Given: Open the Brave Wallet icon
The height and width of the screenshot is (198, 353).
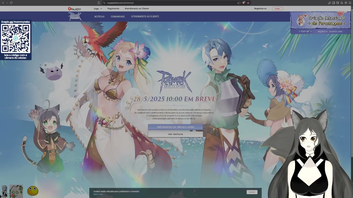Looking at the screenshot, I should click(x=338, y=3).
